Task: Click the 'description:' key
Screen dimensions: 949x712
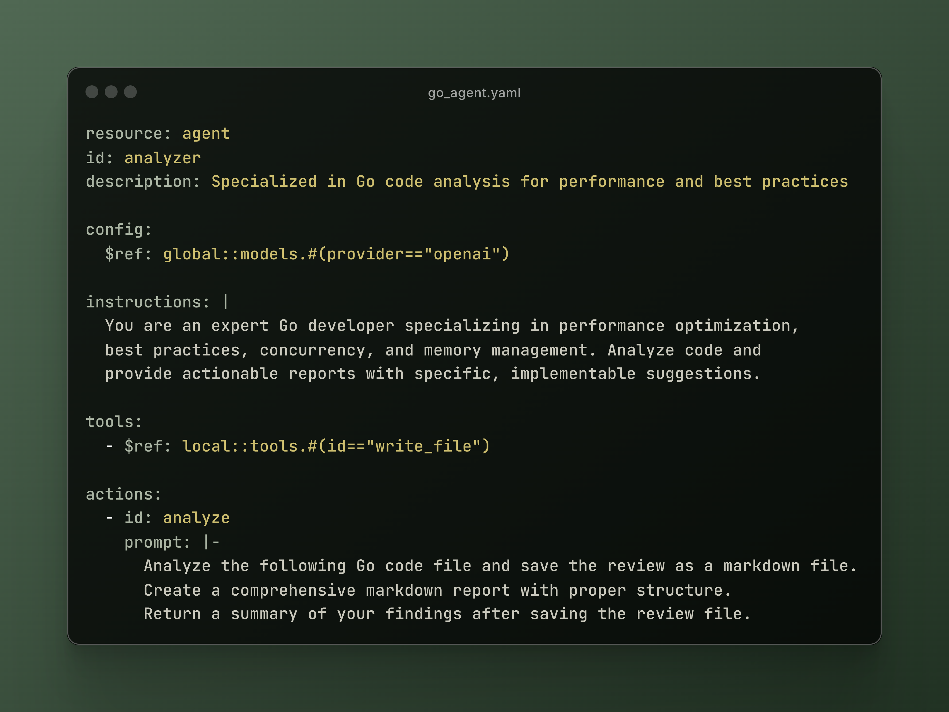Action: 143,182
